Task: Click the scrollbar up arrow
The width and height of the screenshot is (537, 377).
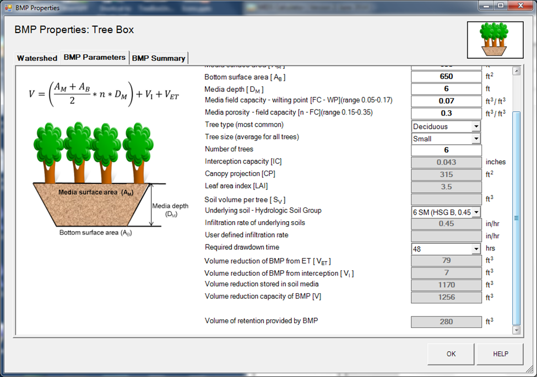Action: coord(516,71)
